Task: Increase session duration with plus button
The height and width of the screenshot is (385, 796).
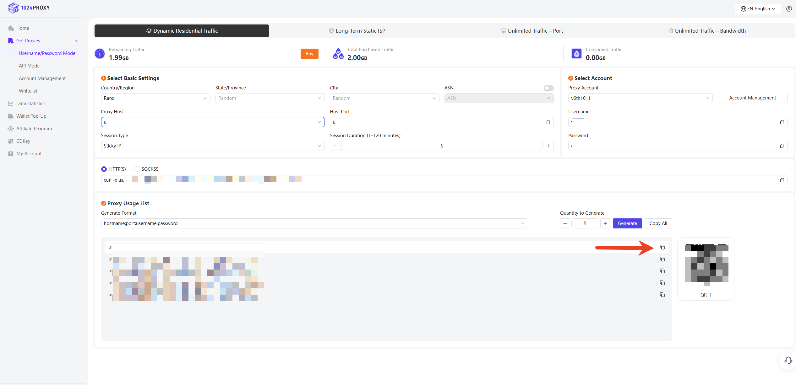Action: [x=548, y=146]
